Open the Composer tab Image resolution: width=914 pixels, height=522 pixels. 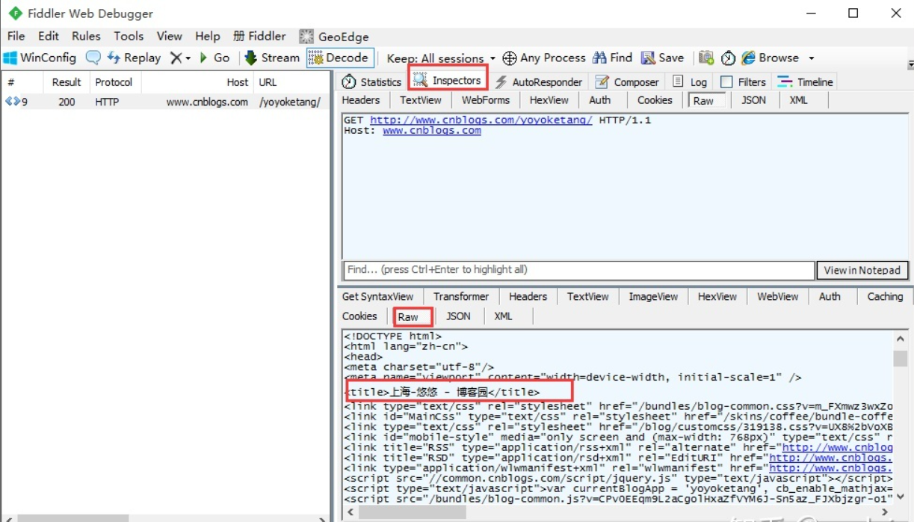coord(626,82)
